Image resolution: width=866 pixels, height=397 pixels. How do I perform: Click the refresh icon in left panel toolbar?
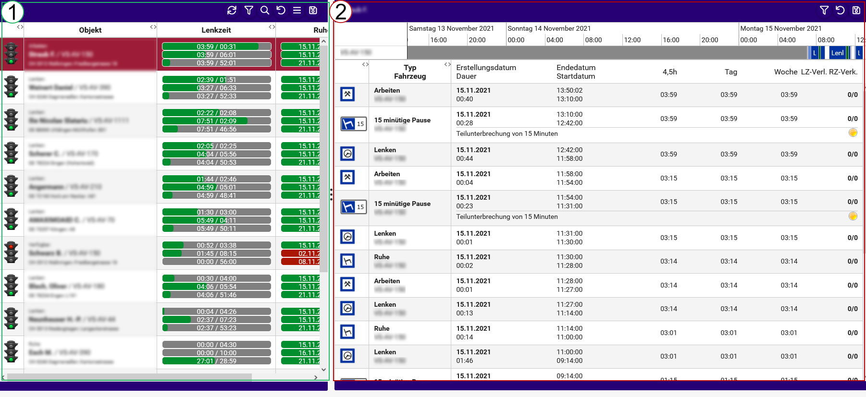(x=232, y=10)
